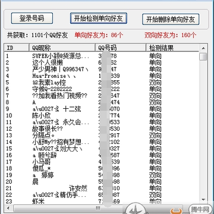Click 开始删除单向好友 button
The height and width of the screenshot is (214, 214).
click(x=171, y=19)
